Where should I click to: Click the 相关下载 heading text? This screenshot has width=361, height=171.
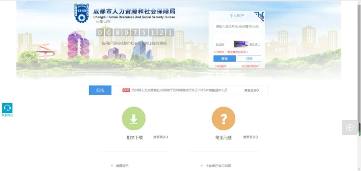tap(135, 138)
